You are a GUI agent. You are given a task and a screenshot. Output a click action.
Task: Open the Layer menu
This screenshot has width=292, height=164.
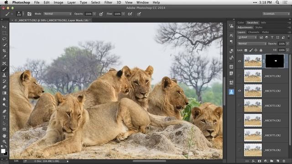point(72,2)
